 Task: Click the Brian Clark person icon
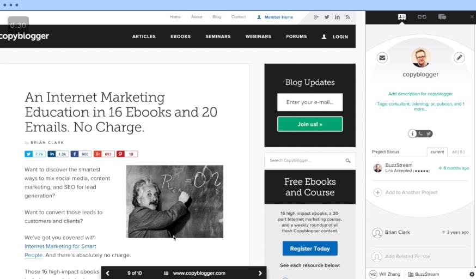pyautogui.click(x=377, y=233)
